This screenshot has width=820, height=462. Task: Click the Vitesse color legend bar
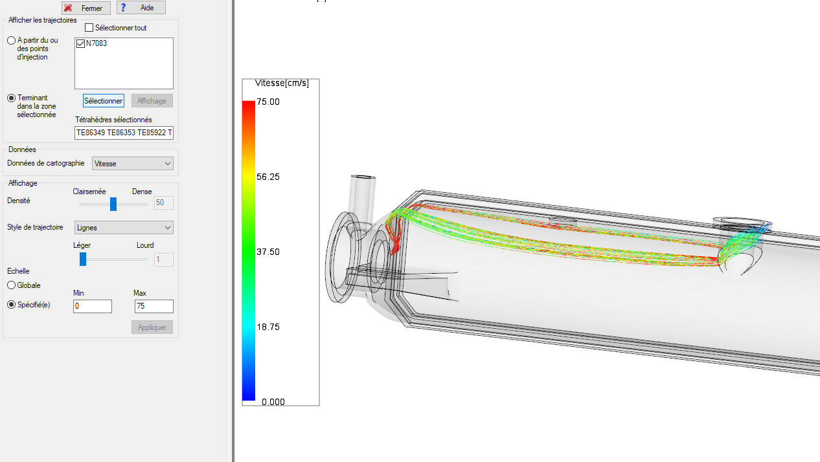249,251
